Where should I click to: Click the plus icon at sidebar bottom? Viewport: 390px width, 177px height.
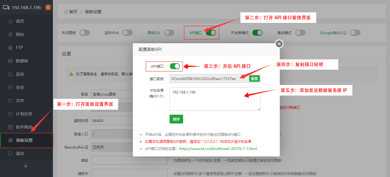pyautogui.click(x=26, y=166)
